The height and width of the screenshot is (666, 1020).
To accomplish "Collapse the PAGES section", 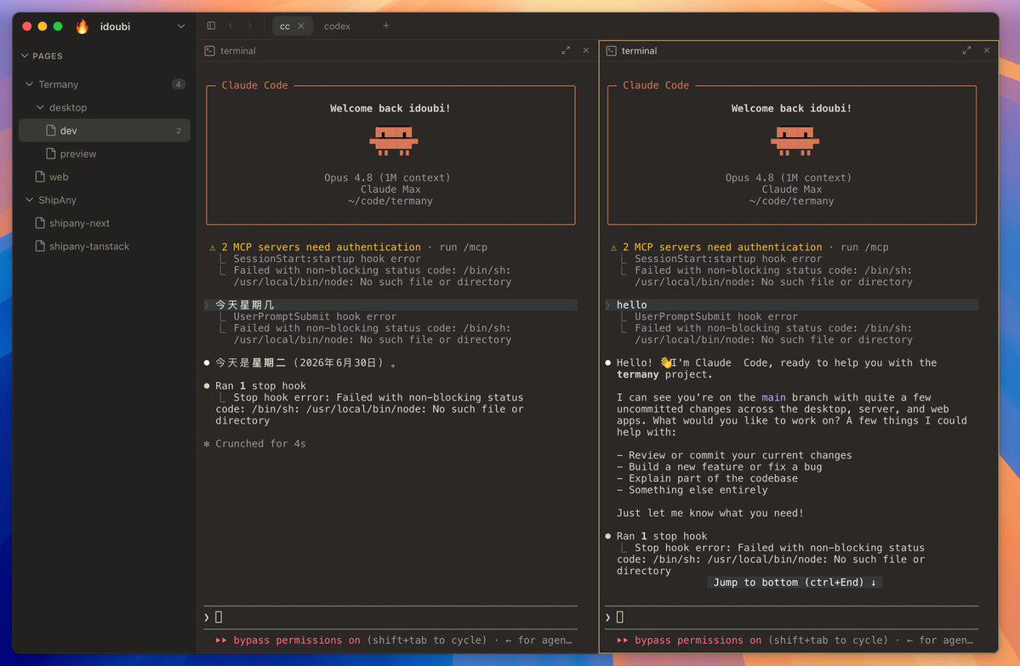I will 25,56.
